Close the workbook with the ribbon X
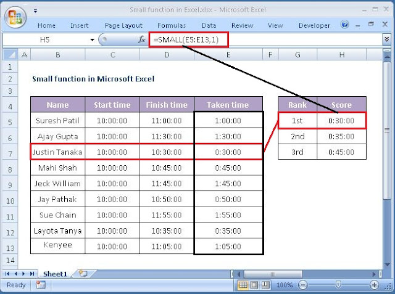Image resolution: width=395 pixels, height=294 pixels. coord(385,24)
